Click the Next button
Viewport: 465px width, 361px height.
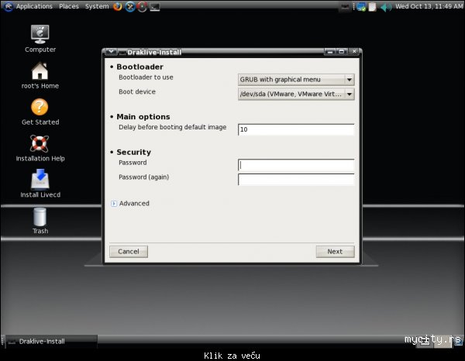coord(335,251)
